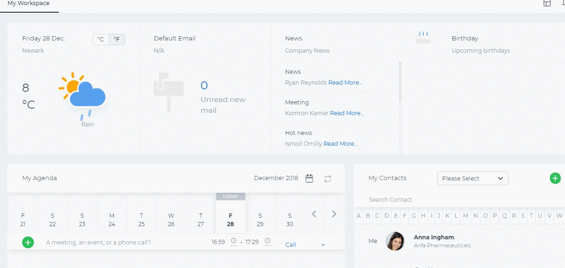The height and width of the screenshot is (268, 565).
Task: Switch temperature to Celsius
Action: [101, 39]
